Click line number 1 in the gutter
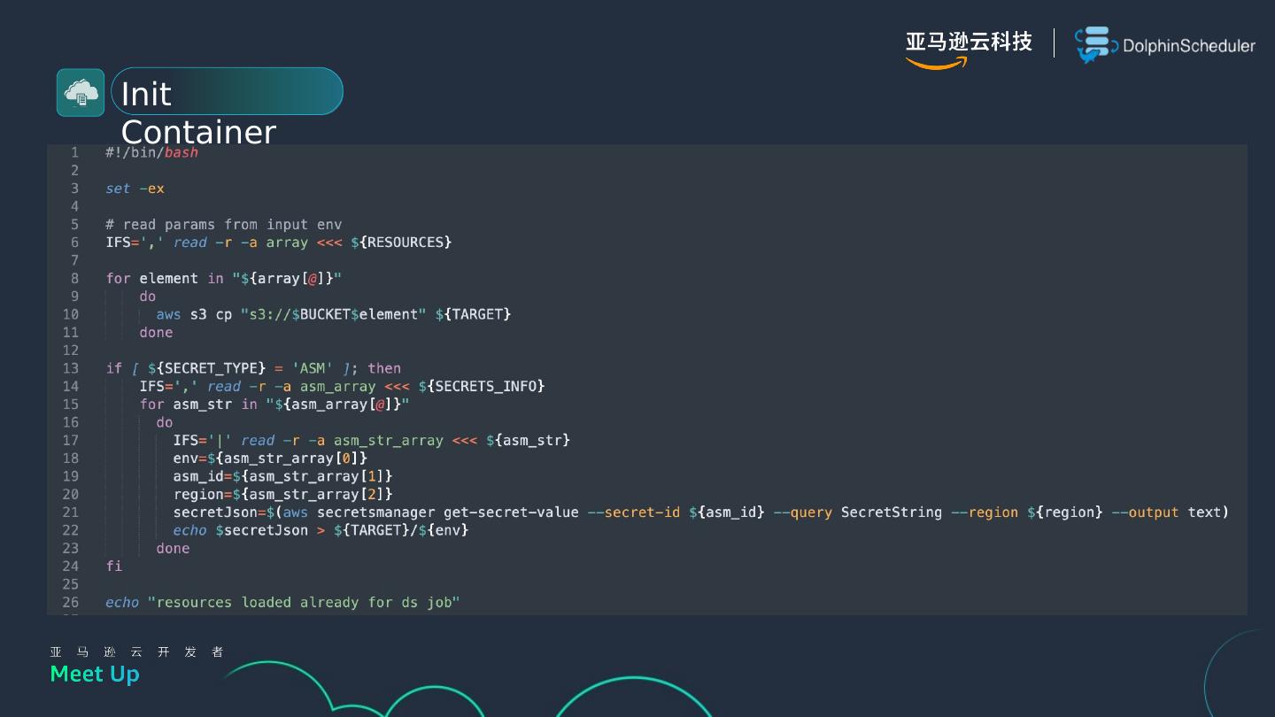The image size is (1275, 717). pyautogui.click(x=74, y=152)
